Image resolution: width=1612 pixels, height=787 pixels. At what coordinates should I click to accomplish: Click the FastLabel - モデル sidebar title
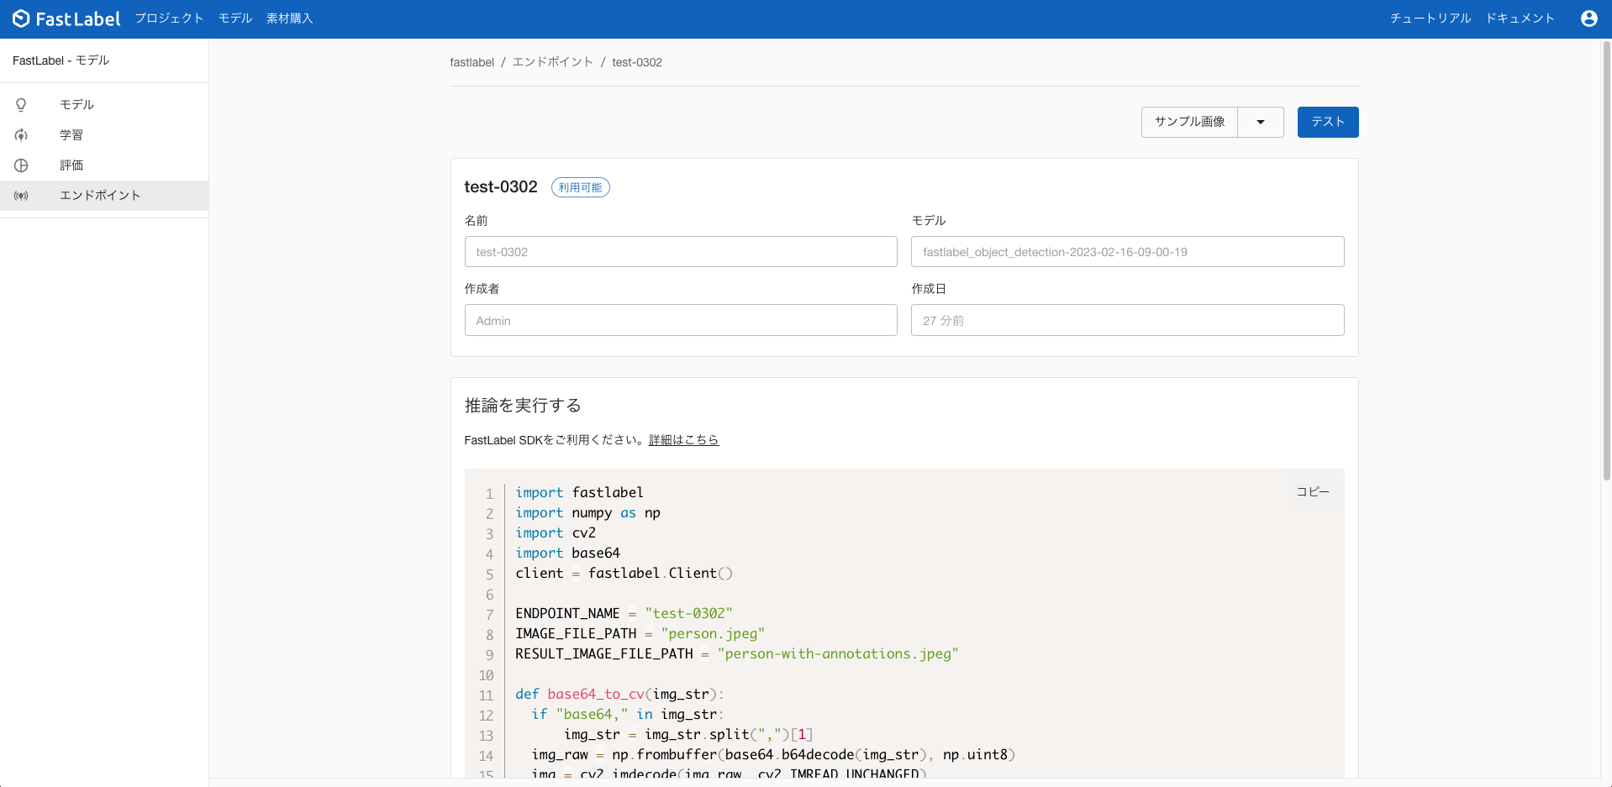click(61, 60)
